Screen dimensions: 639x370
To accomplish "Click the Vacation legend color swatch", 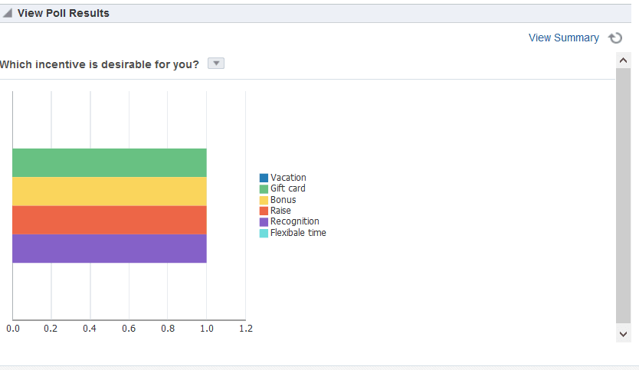I will pyautogui.click(x=264, y=178).
